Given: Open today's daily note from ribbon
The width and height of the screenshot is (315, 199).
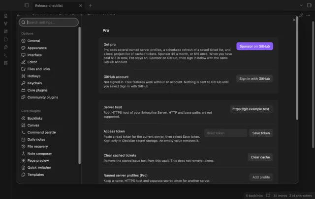Looking at the screenshot, I should pyautogui.click(x=5, y=39).
